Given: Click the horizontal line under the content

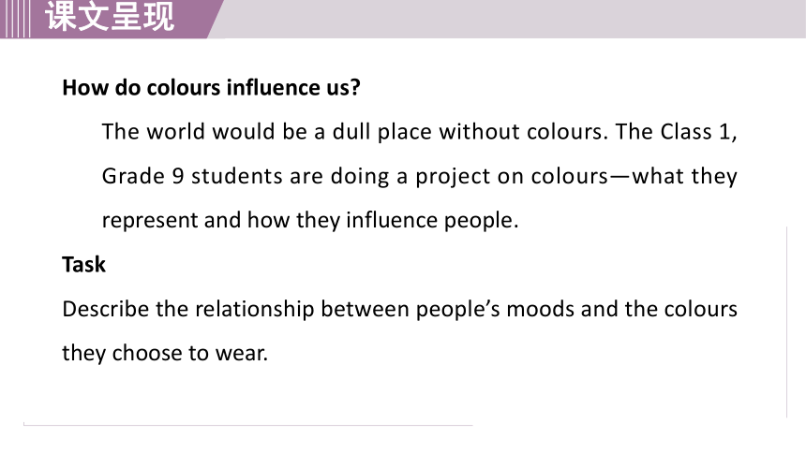Looking at the screenshot, I should 247,425.
